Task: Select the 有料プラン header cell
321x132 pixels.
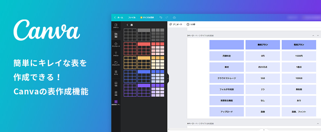Action: (299, 45)
